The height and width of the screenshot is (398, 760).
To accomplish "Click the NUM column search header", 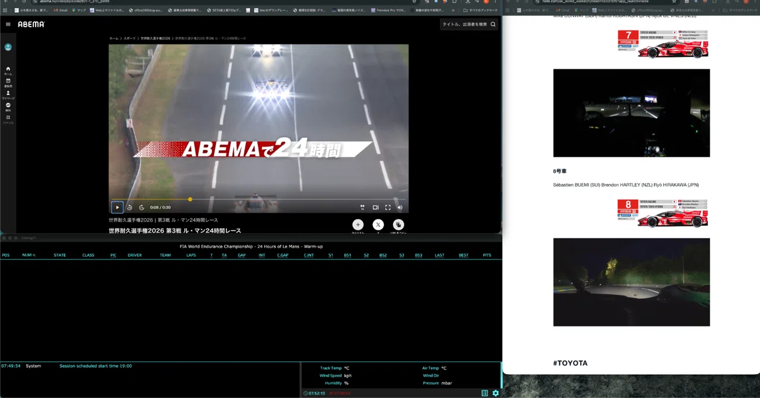I will [28, 255].
